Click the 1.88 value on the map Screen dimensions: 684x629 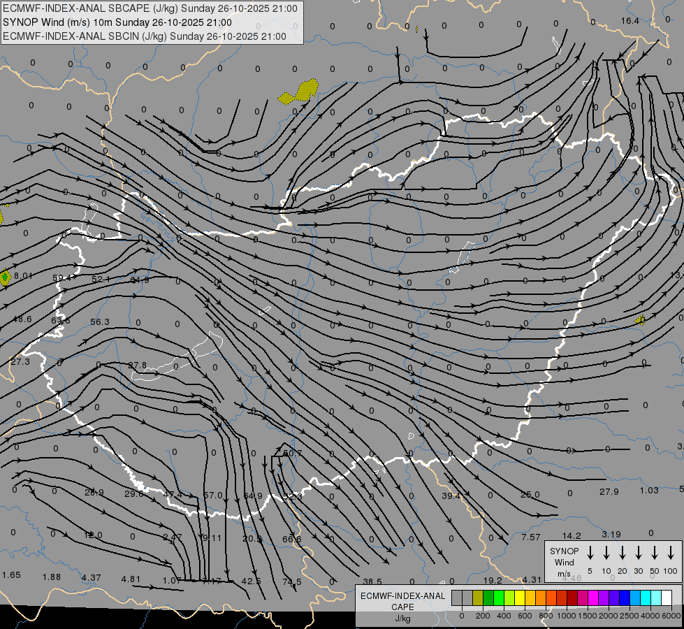coord(52,577)
